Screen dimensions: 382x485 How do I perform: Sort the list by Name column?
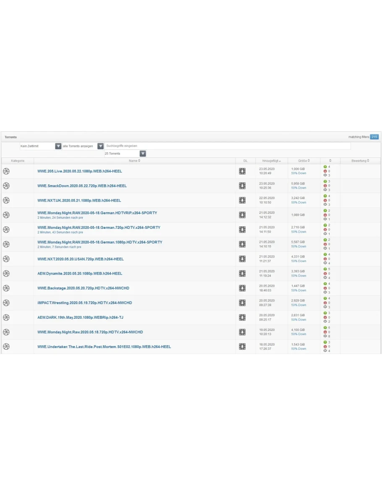click(134, 161)
